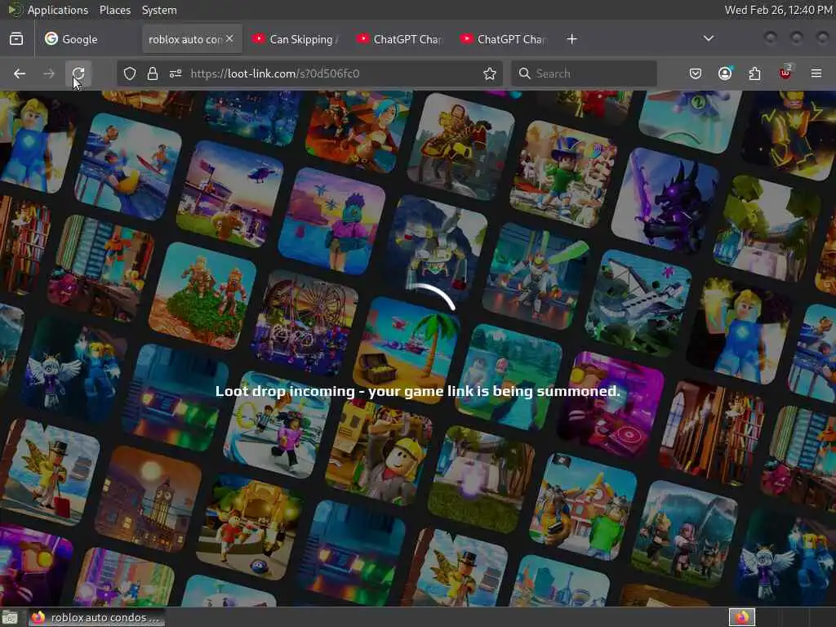View site security padlock info

(153, 73)
